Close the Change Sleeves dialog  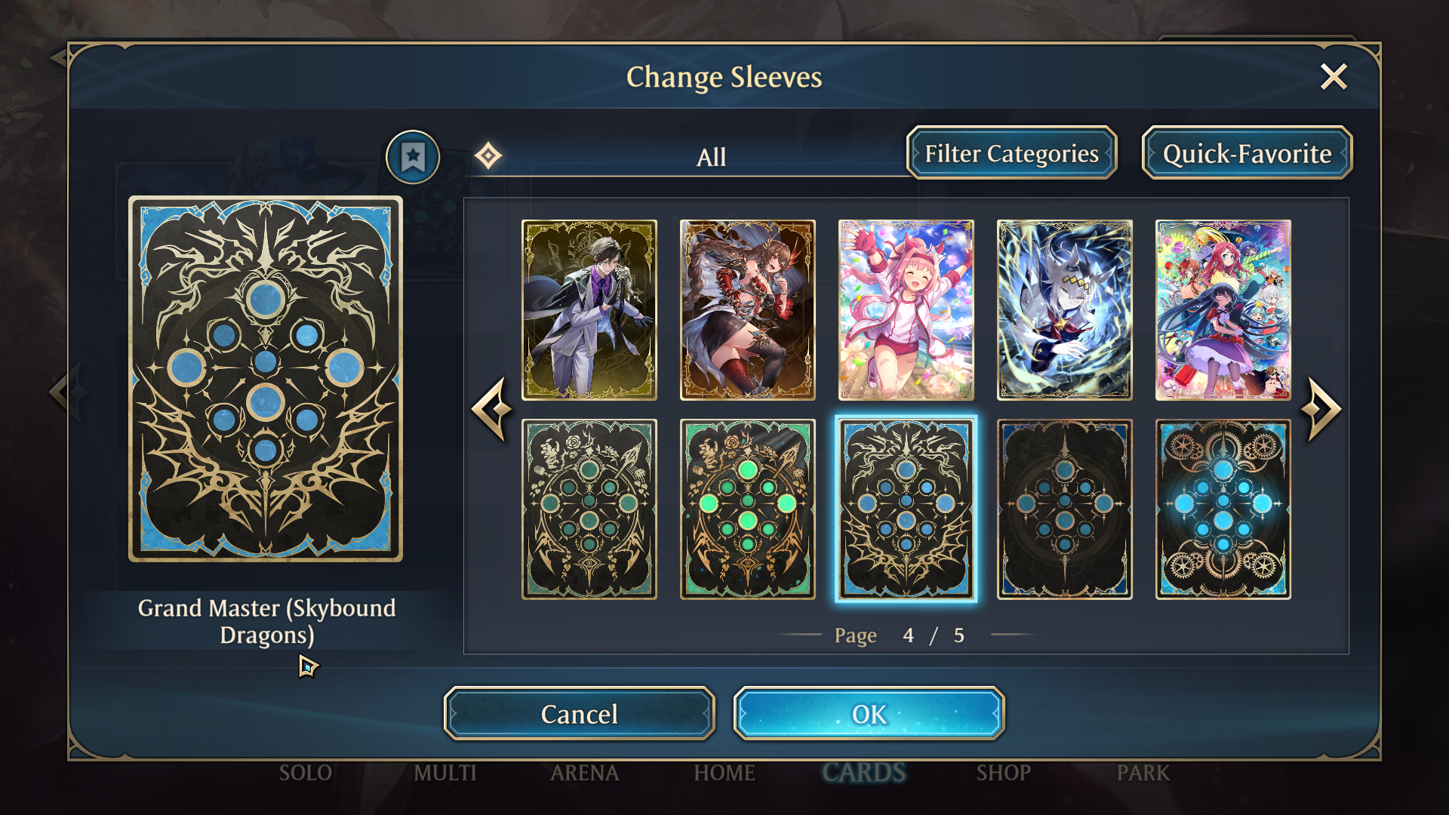tap(1334, 76)
